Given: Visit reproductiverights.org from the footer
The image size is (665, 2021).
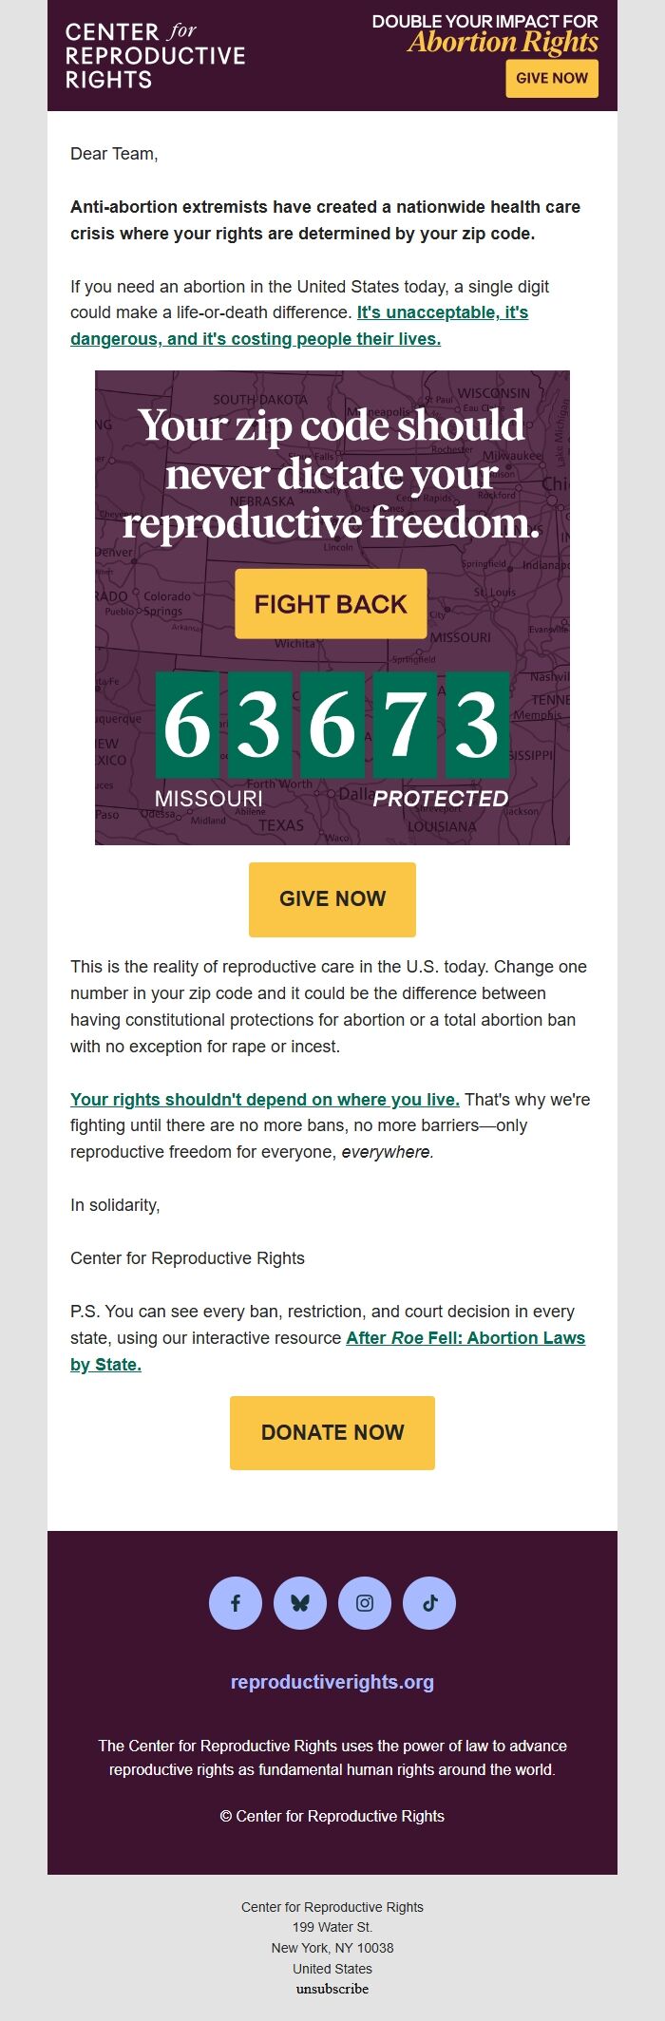Looking at the screenshot, I should click(x=332, y=1682).
